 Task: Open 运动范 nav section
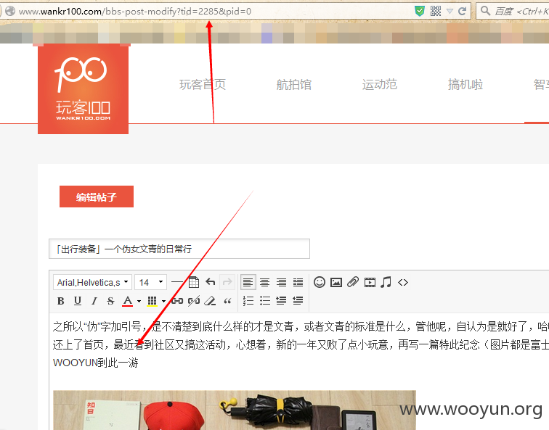(x=380, y=85)
